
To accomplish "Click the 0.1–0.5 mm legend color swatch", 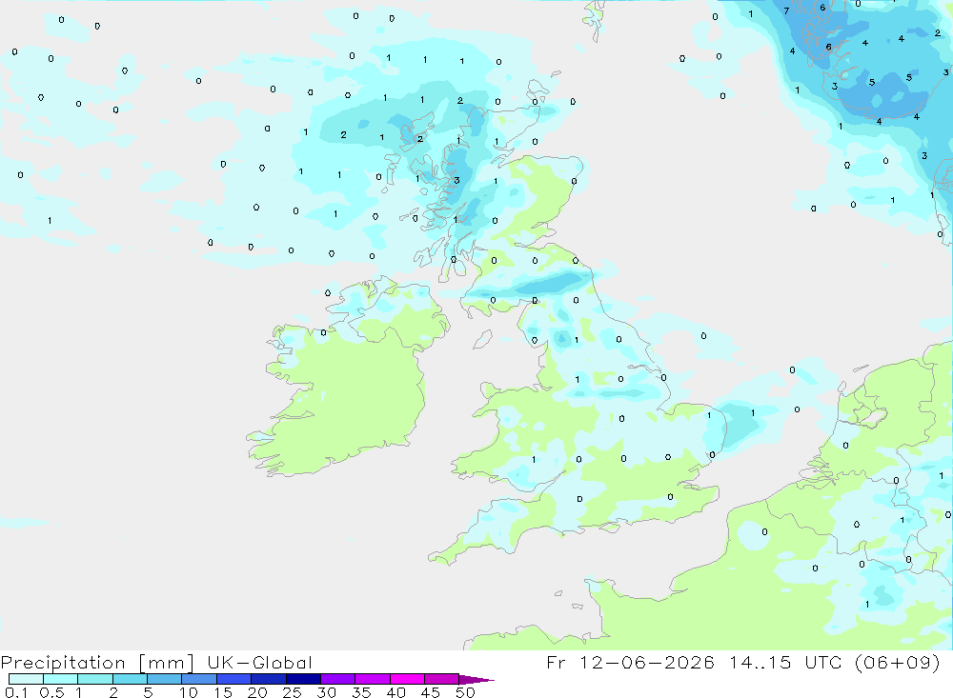I will point(26,679).
